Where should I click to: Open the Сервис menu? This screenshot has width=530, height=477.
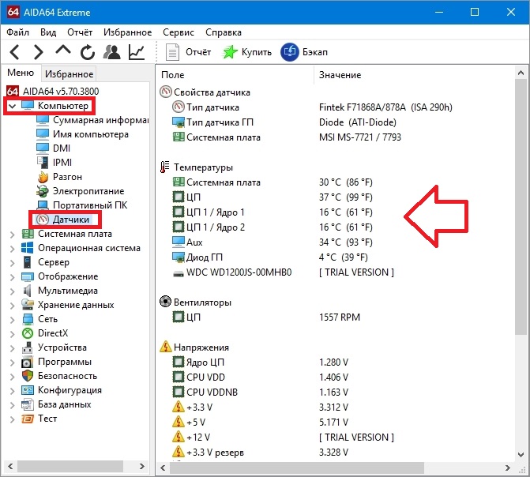178,32
